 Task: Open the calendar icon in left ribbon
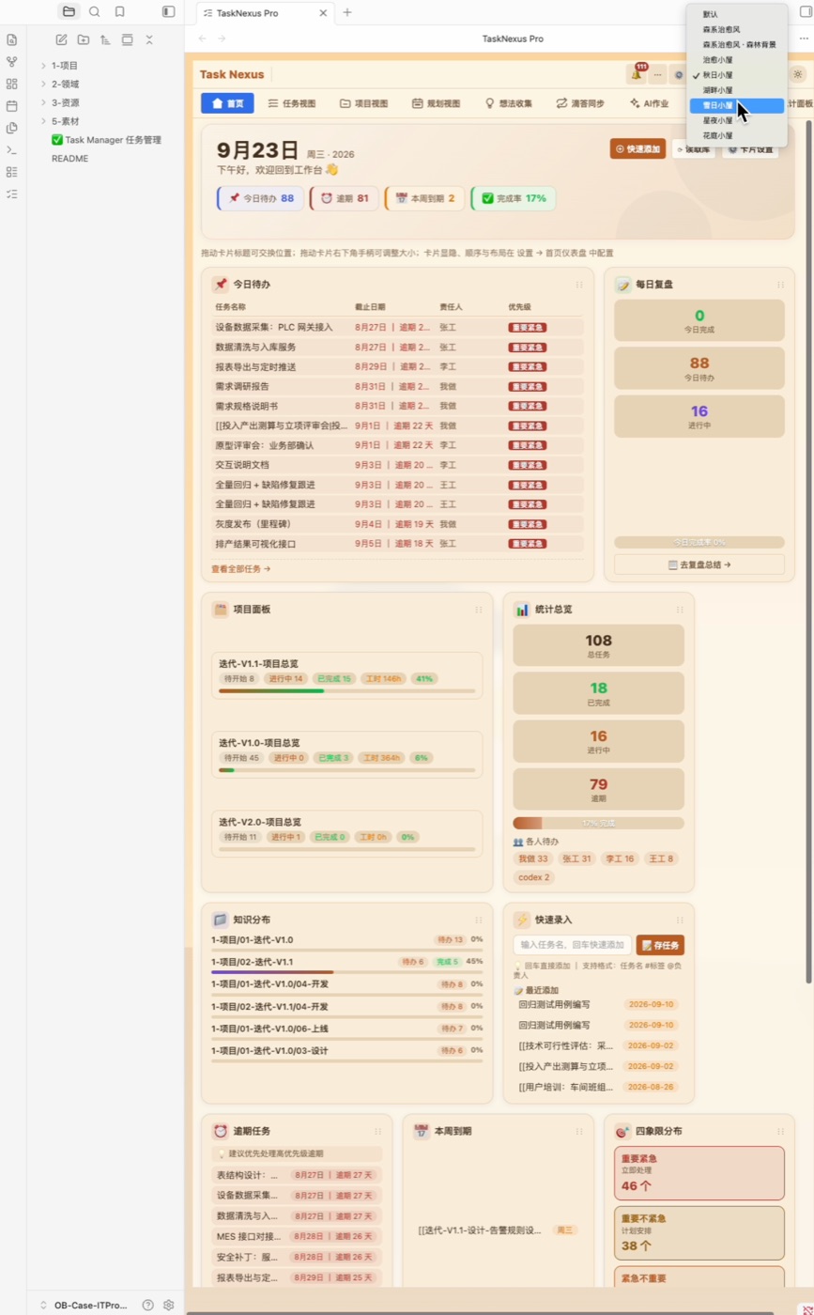click(12, 106)
